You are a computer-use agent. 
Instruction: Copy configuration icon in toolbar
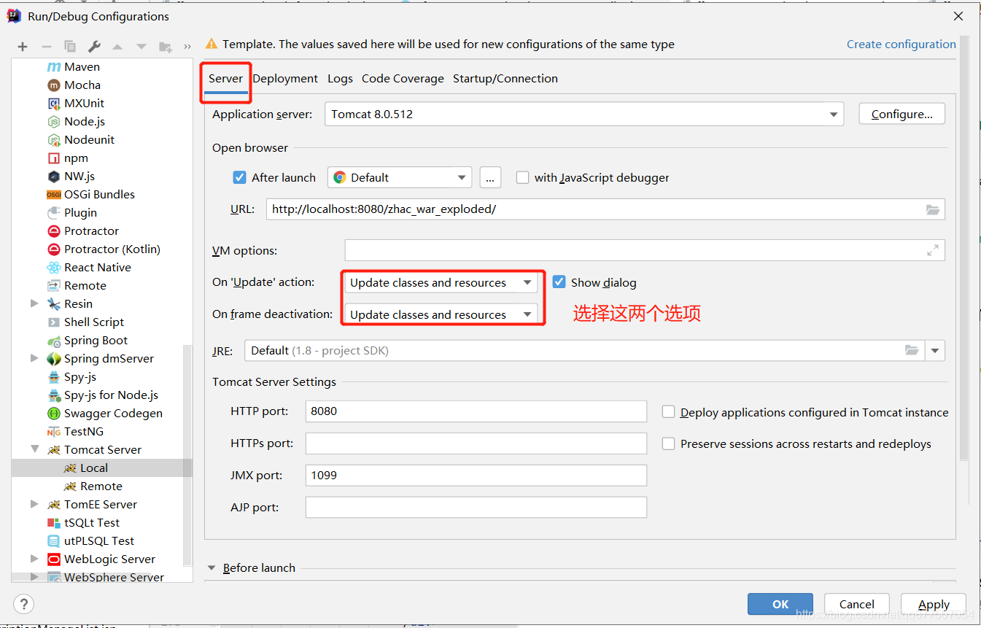click(x=70, y=47)
